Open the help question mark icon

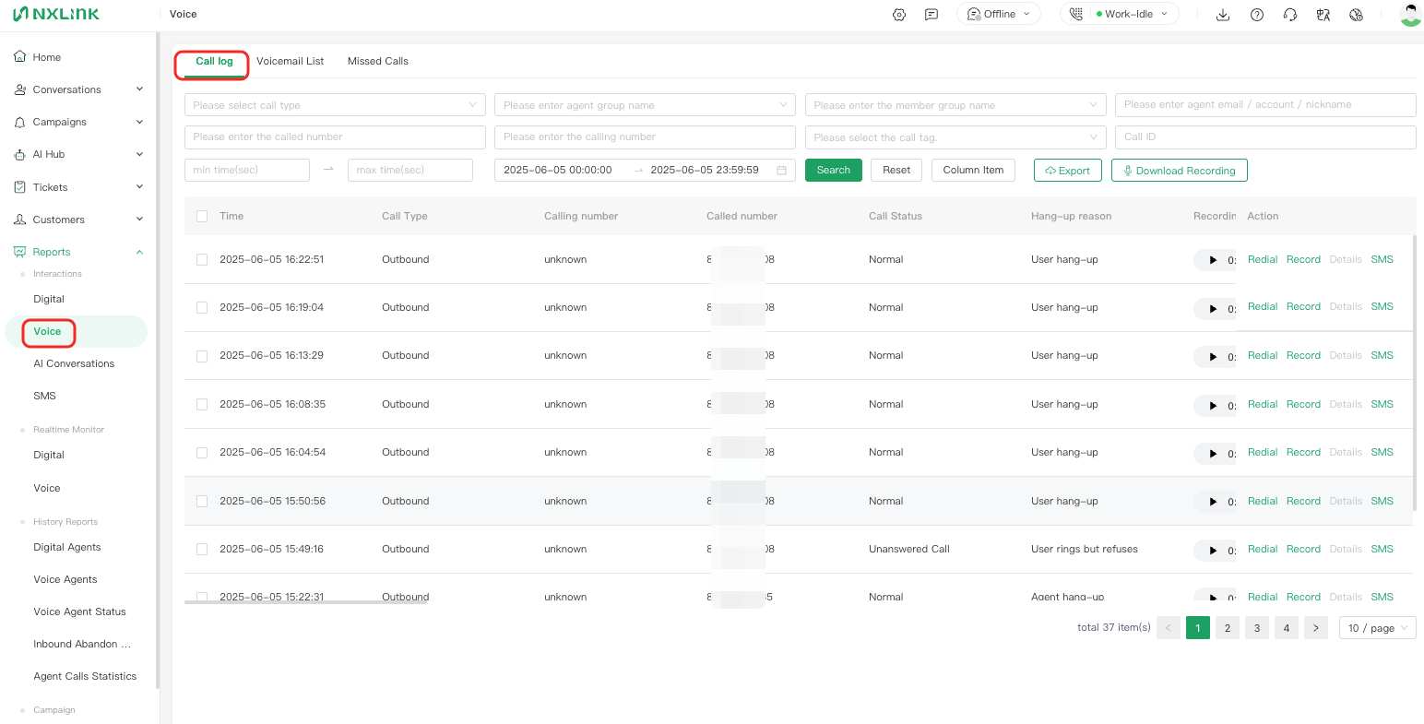1257,15
